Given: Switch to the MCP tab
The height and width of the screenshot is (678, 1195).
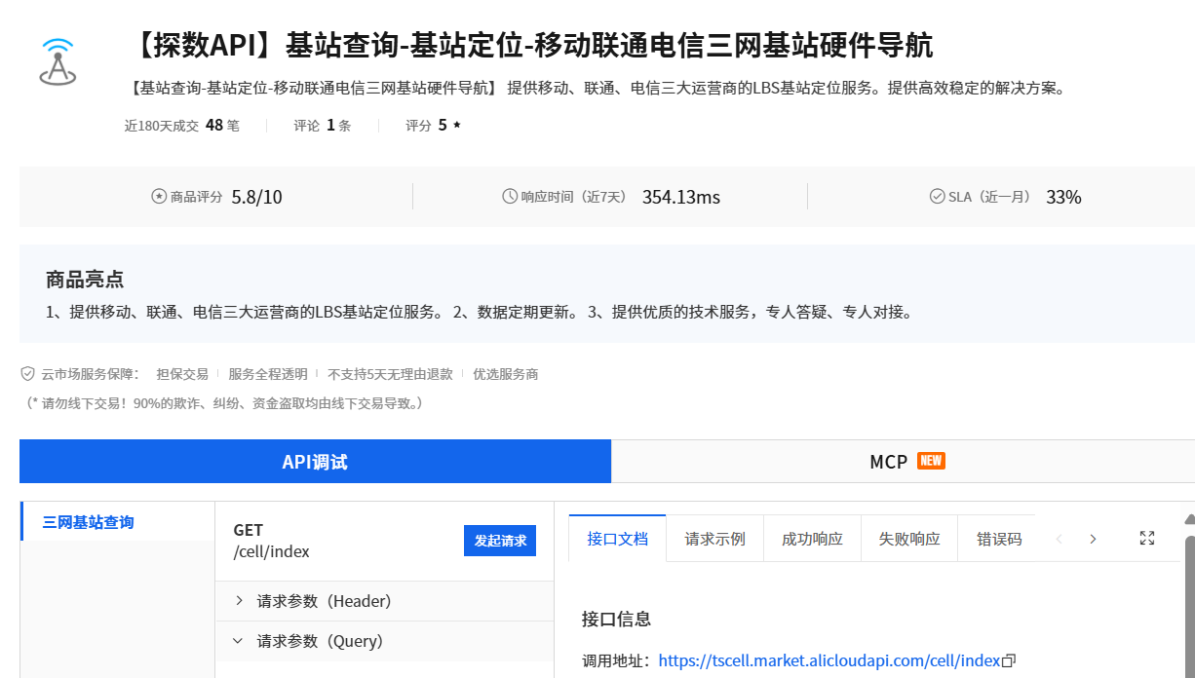Looking at the screenshot, I should coord(890,461).
